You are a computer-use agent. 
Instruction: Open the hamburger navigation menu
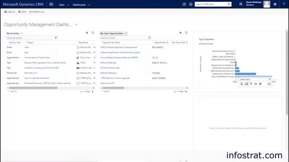51,4
